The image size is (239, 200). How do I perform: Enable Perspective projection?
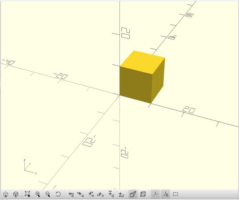(133, 194)
